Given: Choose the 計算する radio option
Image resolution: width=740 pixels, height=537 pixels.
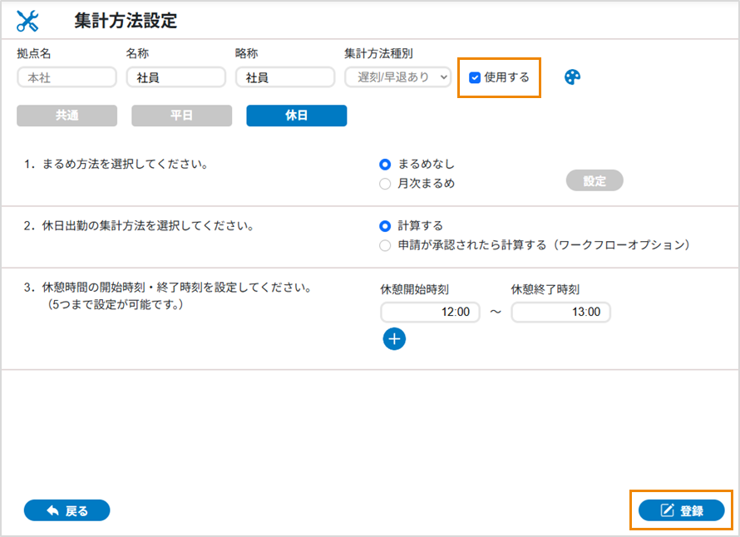Looking at the screenshot, I should (x=385, y=226).
